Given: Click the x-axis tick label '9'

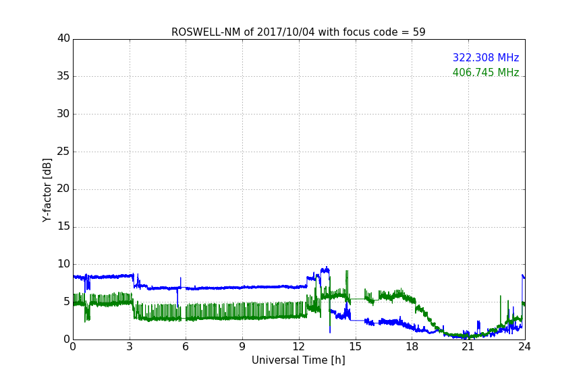Looking at the screenshot, I should [242, 347].
